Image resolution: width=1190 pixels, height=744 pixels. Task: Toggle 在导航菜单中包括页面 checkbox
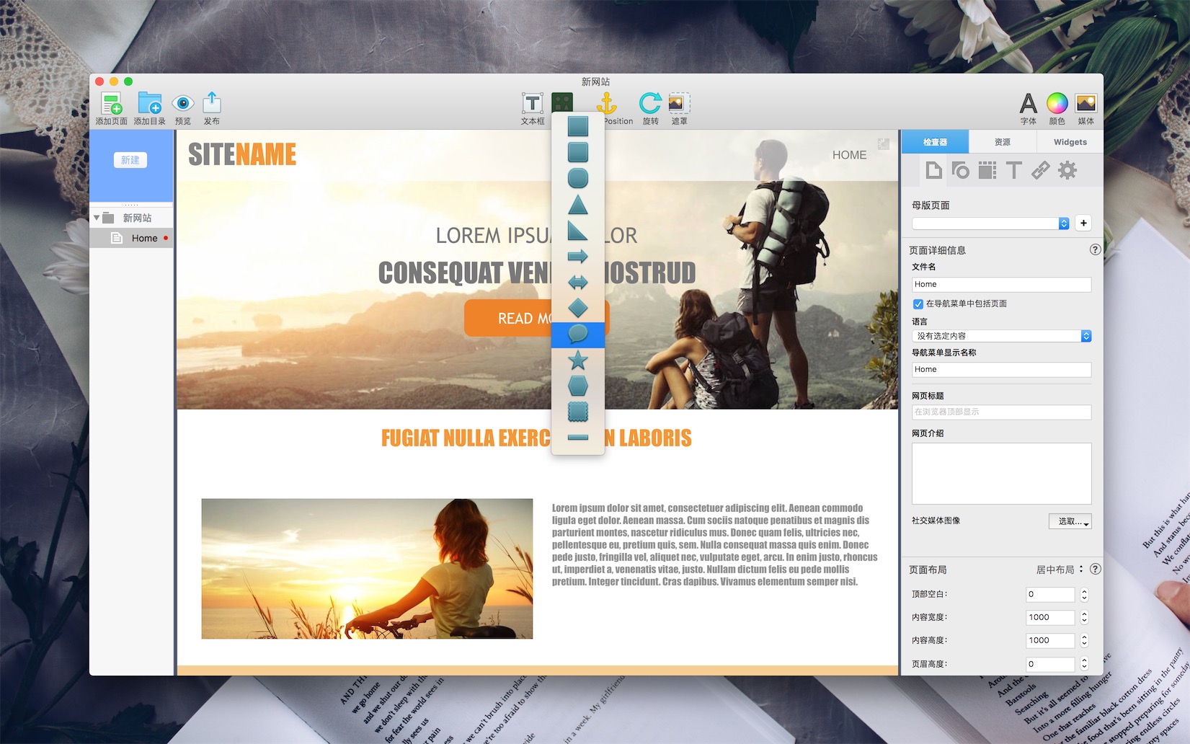(x=918, y=304)
